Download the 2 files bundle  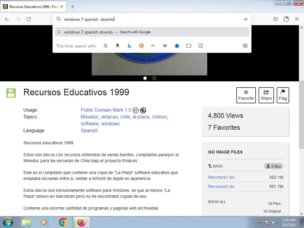pos(273,166)
